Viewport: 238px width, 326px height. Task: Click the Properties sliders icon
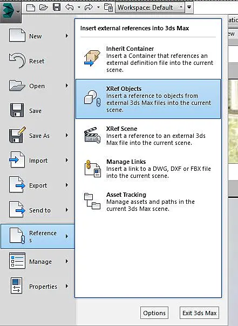[x=16, y=285]
